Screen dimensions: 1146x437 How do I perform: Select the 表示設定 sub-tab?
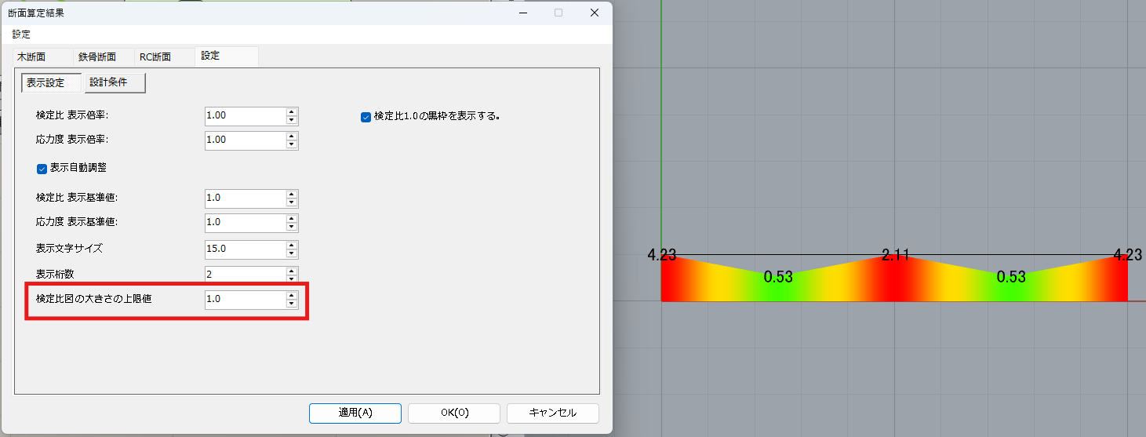[x=52, y=82]
